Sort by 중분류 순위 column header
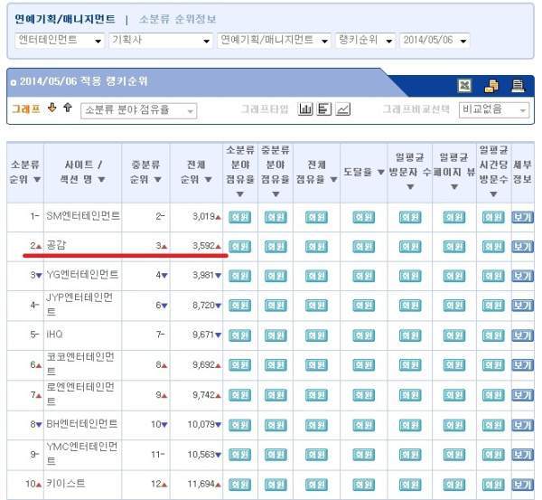Viewport: 542px width, 500px height. click(x=145, y=172)
